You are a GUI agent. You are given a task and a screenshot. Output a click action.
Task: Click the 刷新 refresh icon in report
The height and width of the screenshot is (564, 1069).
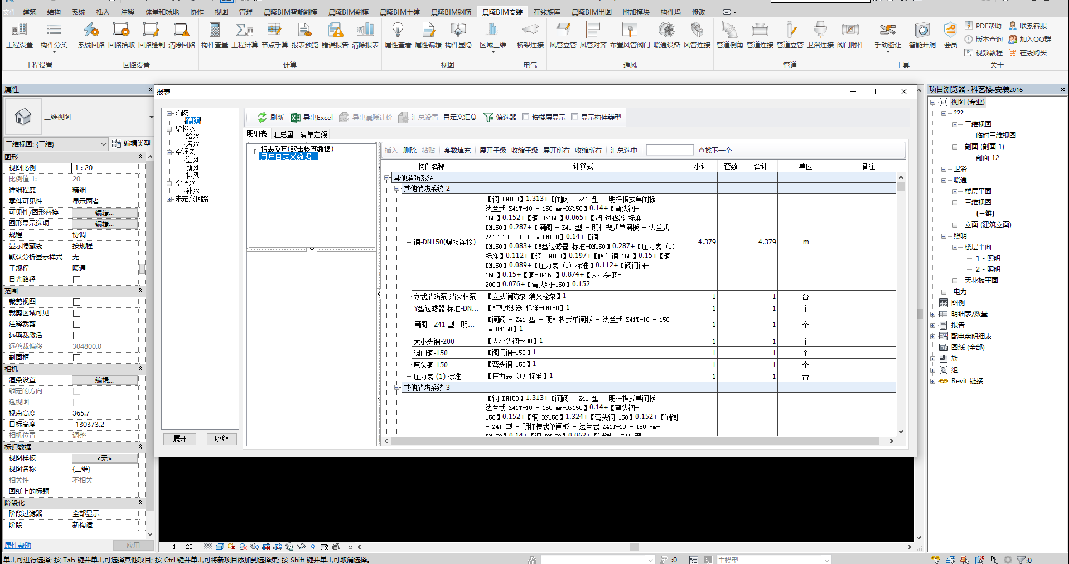pos(262,117)
